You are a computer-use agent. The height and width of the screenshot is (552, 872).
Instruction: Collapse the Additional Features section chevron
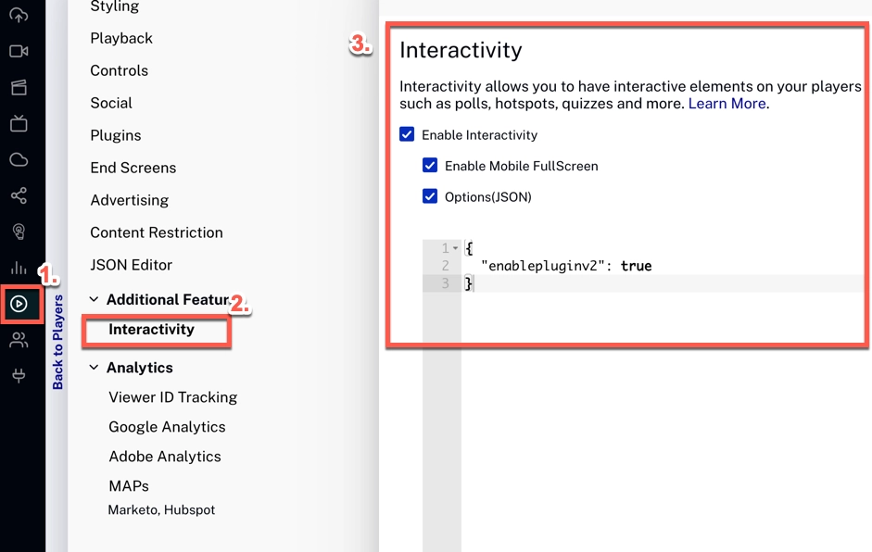94,300
